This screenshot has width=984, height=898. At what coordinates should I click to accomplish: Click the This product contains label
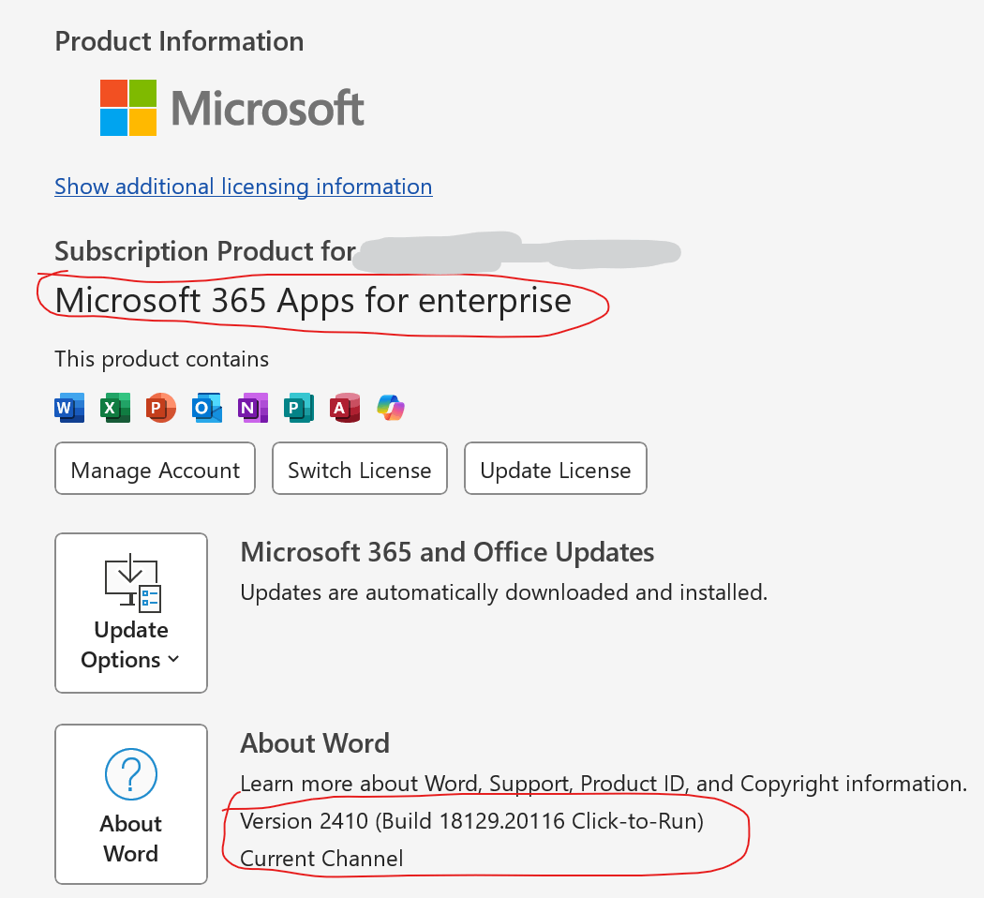click(162, 359)
